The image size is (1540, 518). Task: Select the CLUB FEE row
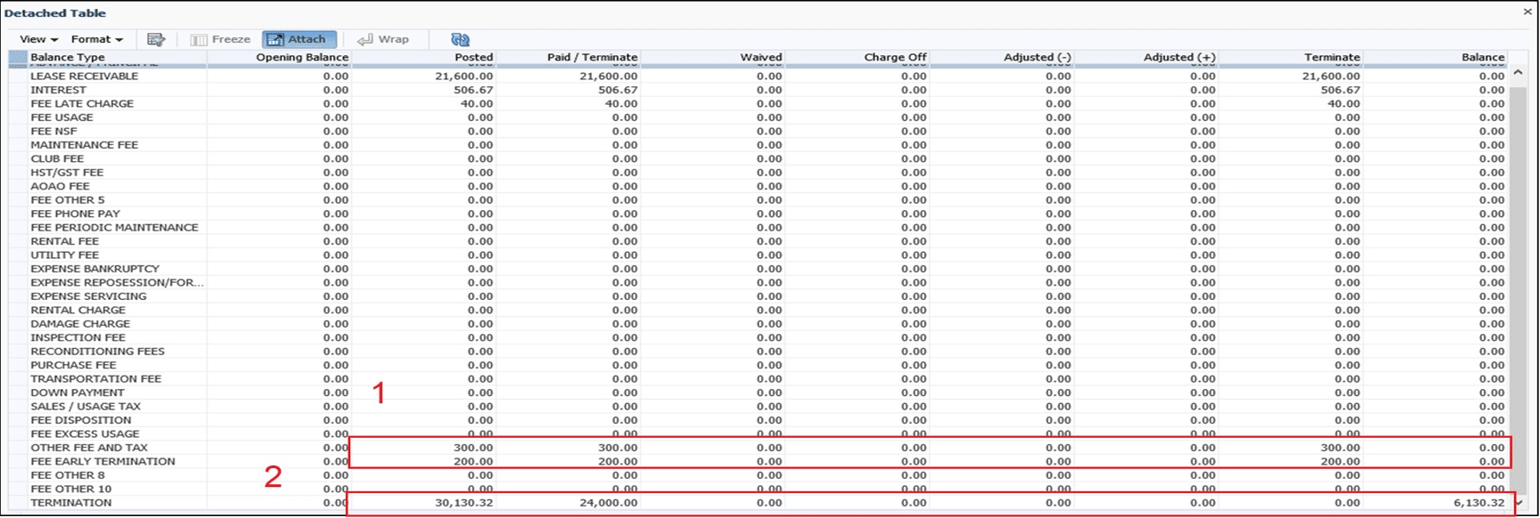point(758,159)
